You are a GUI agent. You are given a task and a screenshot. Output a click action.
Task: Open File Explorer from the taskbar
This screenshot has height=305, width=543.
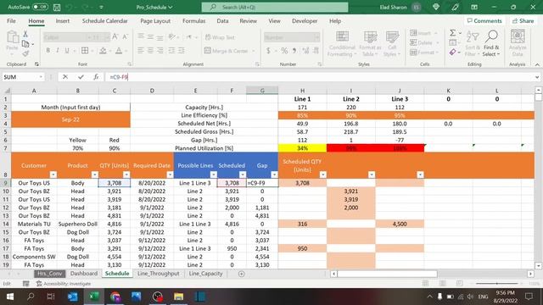pyautogui.click(x=179, y=297)
